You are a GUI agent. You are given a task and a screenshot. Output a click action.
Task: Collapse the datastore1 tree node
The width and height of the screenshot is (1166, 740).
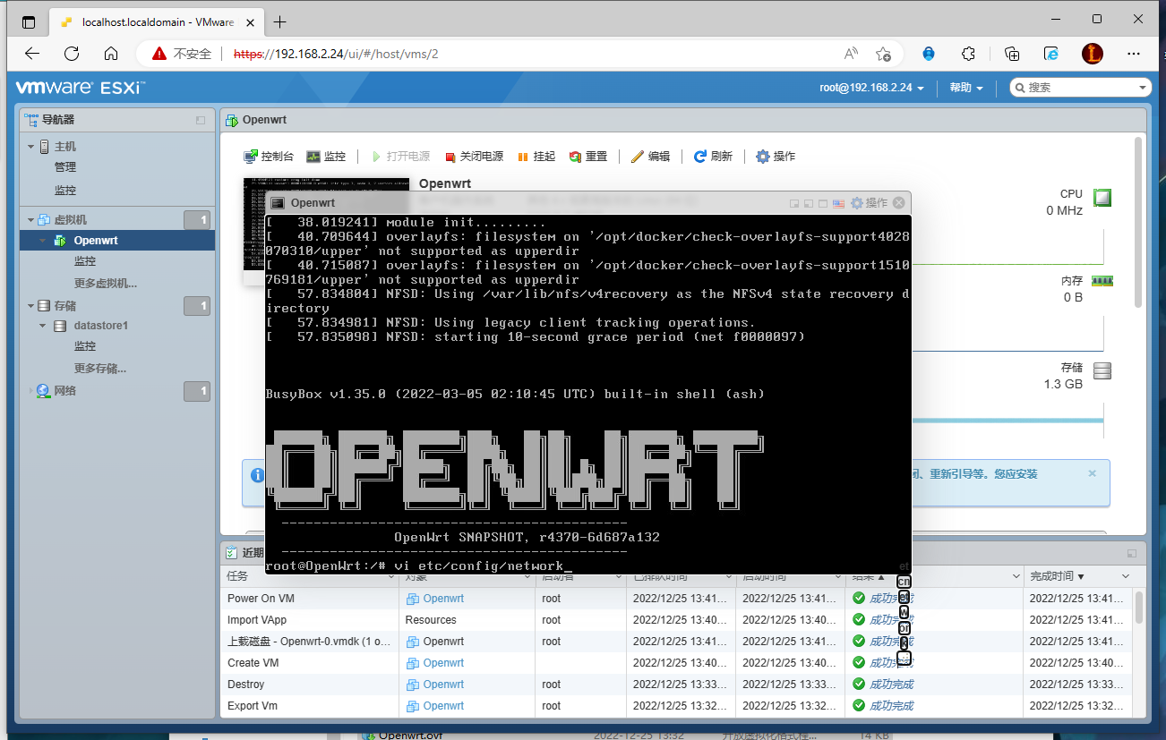pyautogui.click(x=42, y=326)
